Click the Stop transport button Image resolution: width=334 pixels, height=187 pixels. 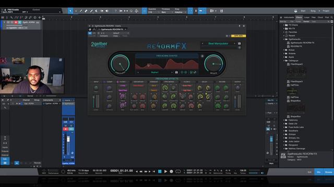pyautogui.click(x=160, y=171)
